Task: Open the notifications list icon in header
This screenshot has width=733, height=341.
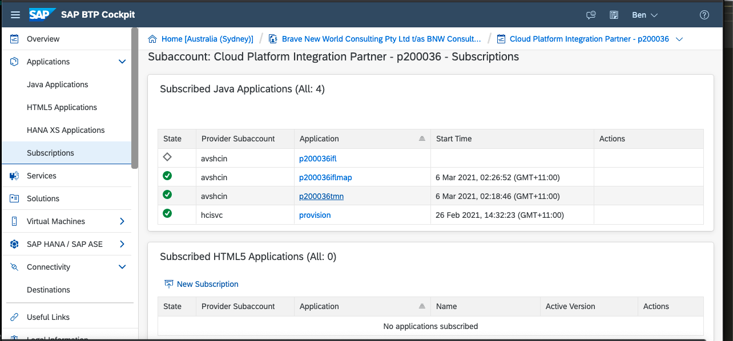Action: click(614, 15)
